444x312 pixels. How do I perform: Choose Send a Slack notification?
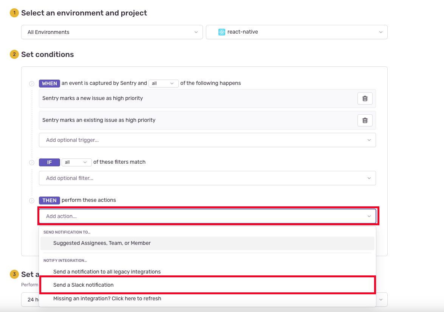coord(207,285)
